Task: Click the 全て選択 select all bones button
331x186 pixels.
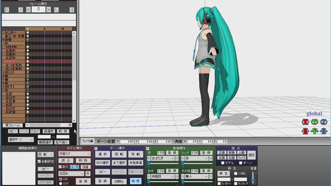Action: 119,163
